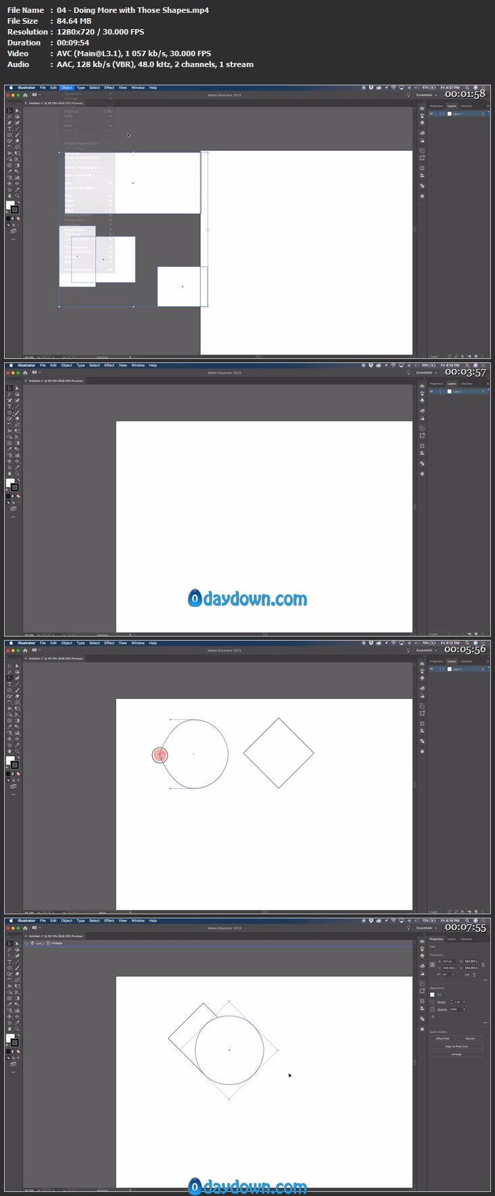The height and width of the screenshot is (1196, 495).
Task: Select the Line Segment tool in the 00:03:57 frame
Action: click(x=17, y=406)
